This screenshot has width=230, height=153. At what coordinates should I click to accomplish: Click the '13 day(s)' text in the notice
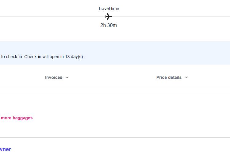tap(75, 57)
